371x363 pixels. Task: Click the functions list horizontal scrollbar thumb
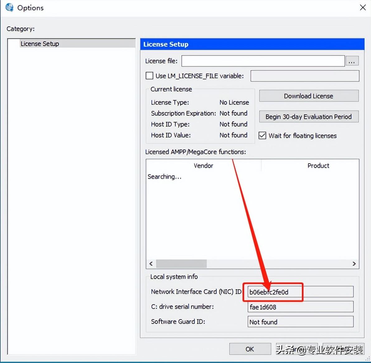click(181, 264)
